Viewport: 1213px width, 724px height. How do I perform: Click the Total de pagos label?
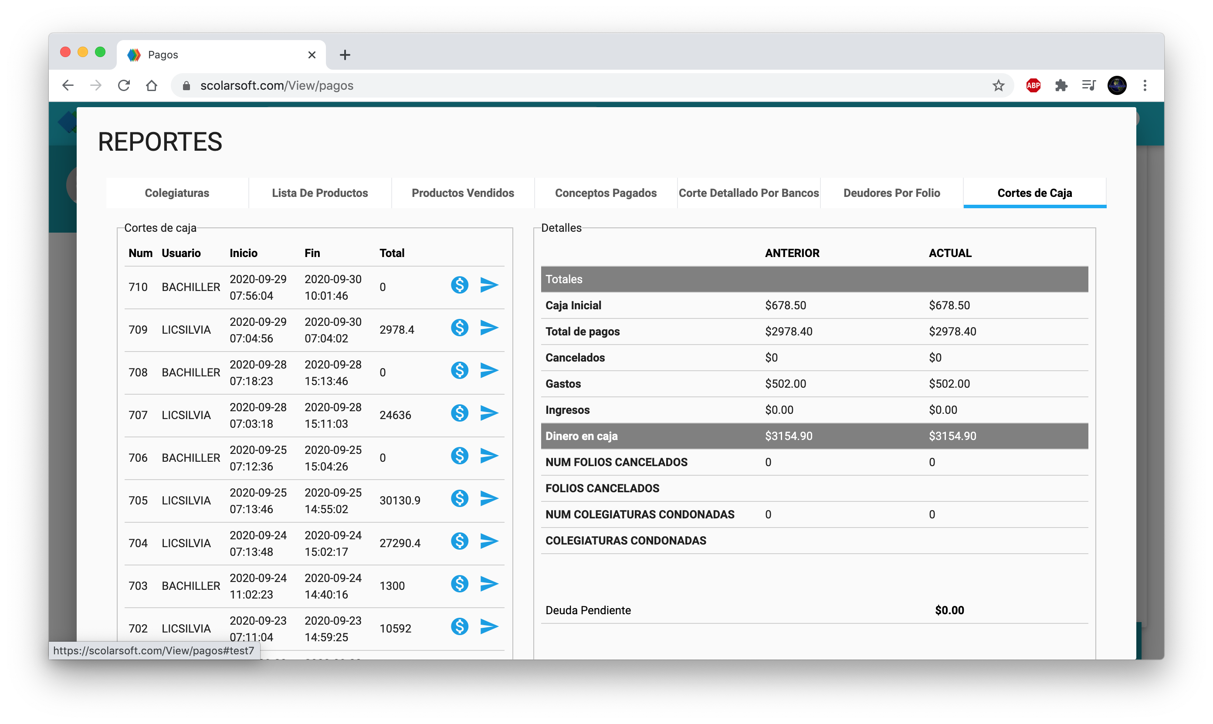583,332
